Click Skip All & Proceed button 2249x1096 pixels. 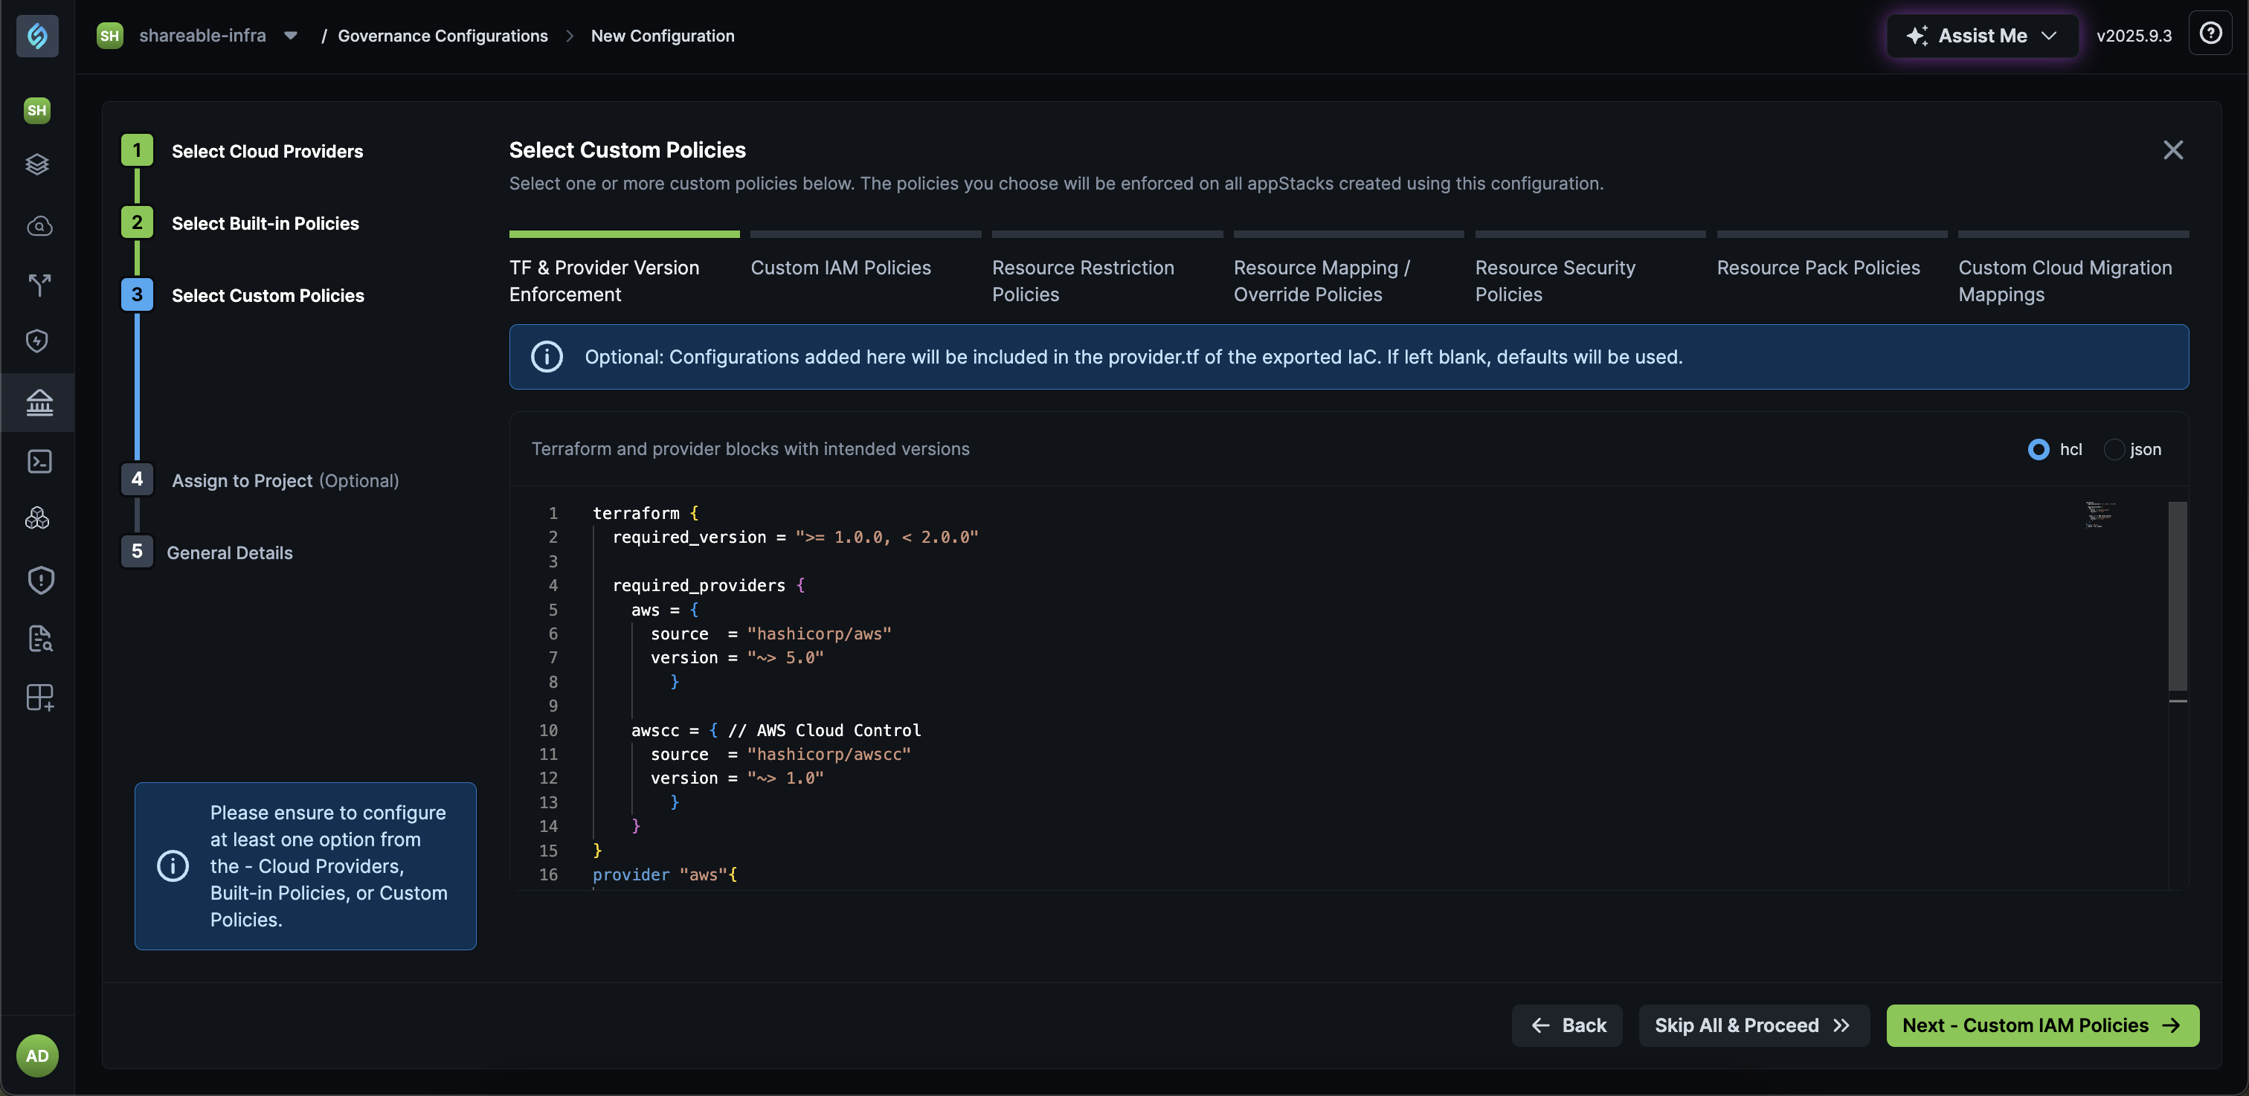1753,1026
